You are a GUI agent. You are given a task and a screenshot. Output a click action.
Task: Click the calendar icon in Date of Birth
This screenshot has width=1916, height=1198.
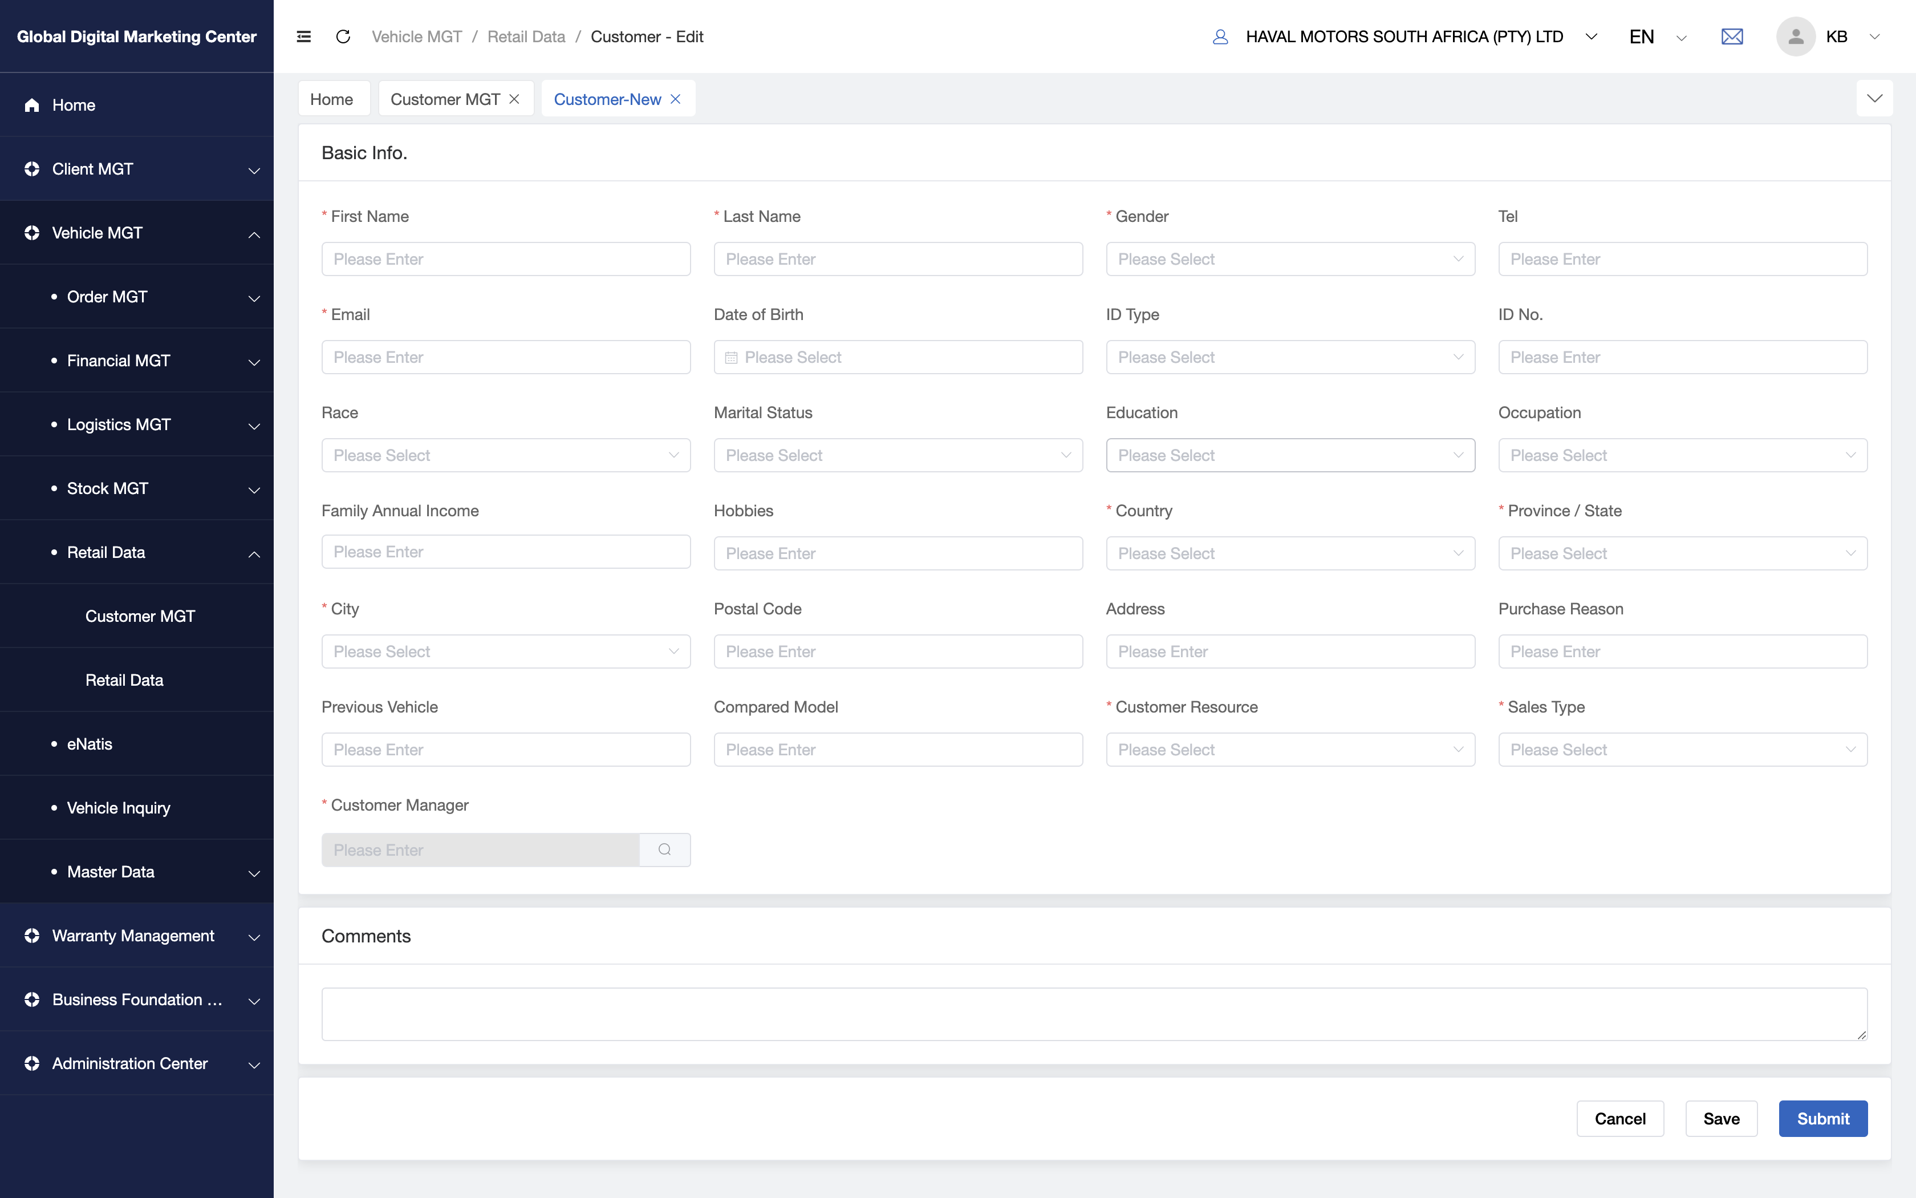tap(731, 357)
